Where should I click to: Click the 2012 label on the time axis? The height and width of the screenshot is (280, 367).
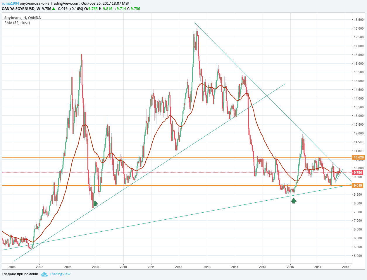(179, 267)
